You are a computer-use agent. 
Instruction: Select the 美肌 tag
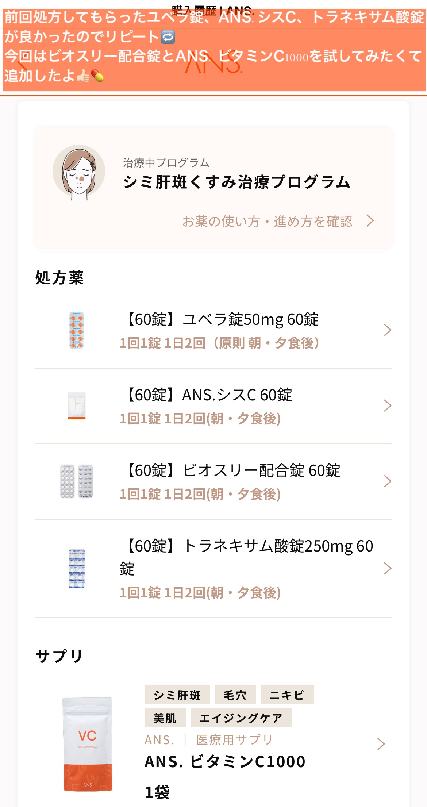point(165,718)
